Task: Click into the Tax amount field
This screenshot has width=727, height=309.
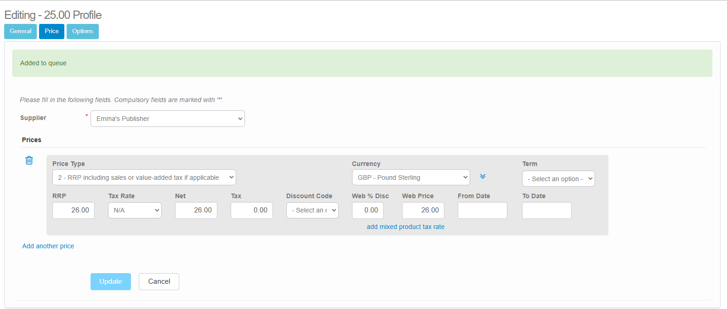Action: (252, 210)
